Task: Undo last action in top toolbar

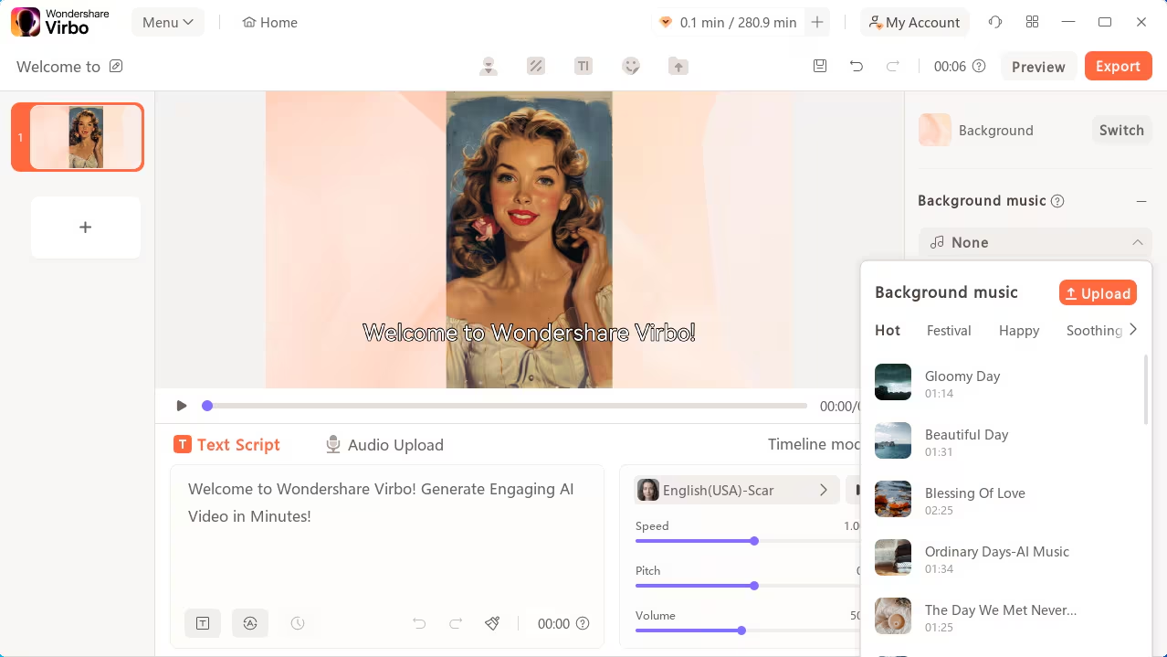Action: pos(857,66)
